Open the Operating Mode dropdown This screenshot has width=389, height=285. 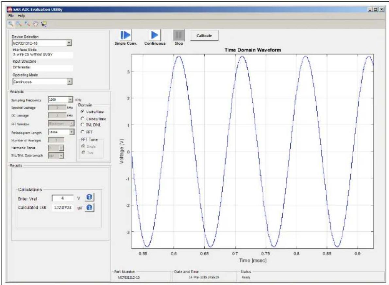70,82
